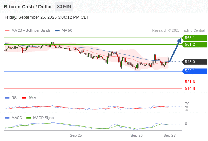Click the MACD blue legend swatch
This screenshot has height=141, width=208.
pos(7,118)
